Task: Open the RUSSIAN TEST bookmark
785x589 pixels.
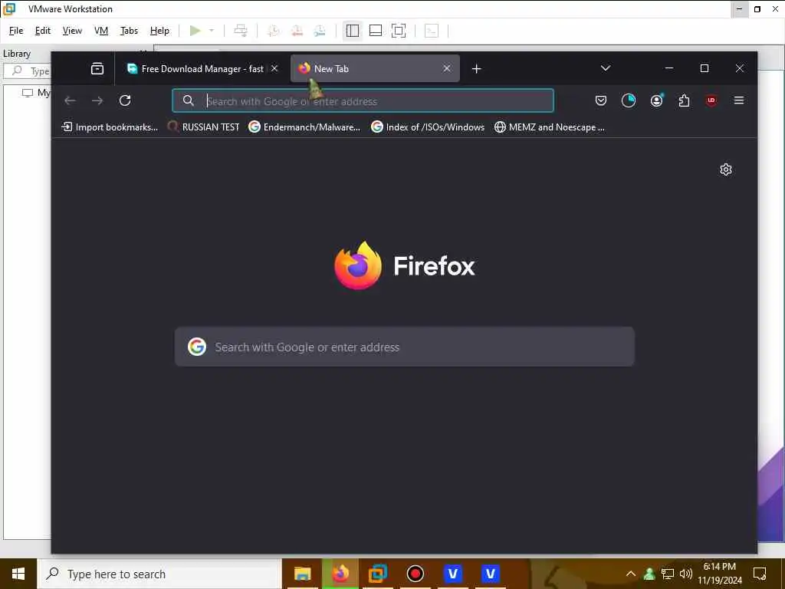Action: 203,127
